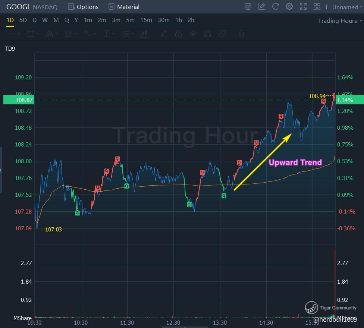Expand arrow tool dropdown arrow
Viewport: 364px width, 328px height.
94,34
